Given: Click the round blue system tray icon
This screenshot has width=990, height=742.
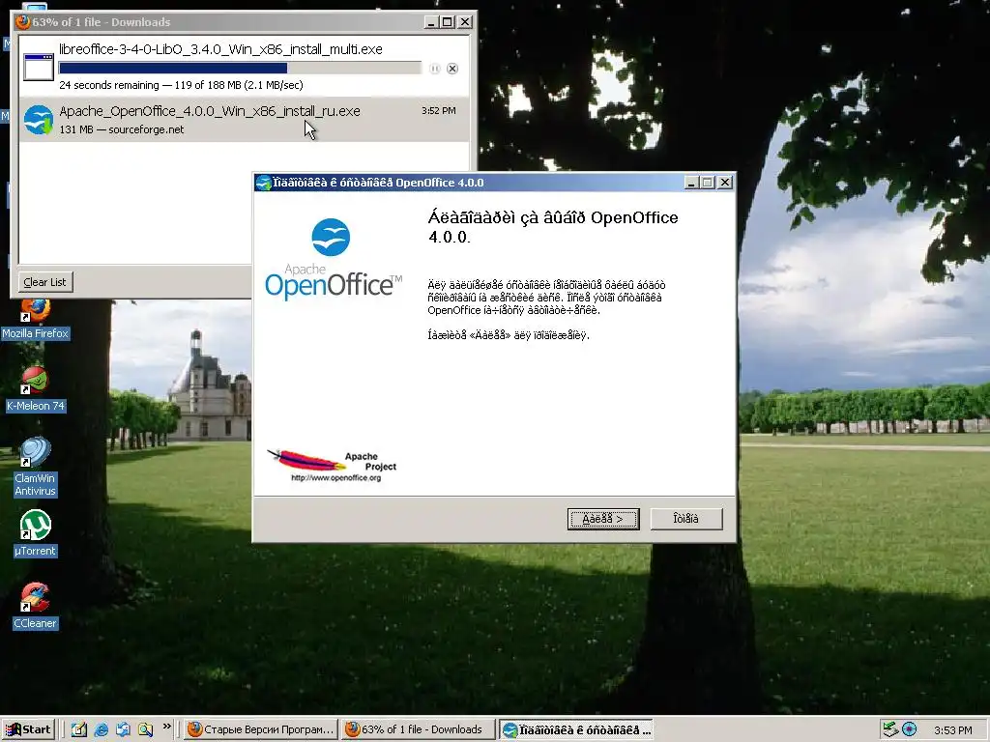Looking at the screenshot, I should coord(909,729).
